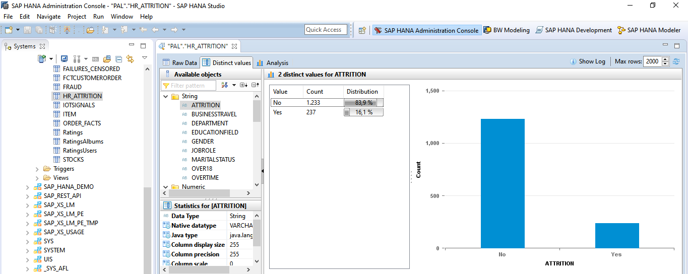The image size is (688, 274).
Task: Expand the Views folder in Systems tree
Action: 37,178
